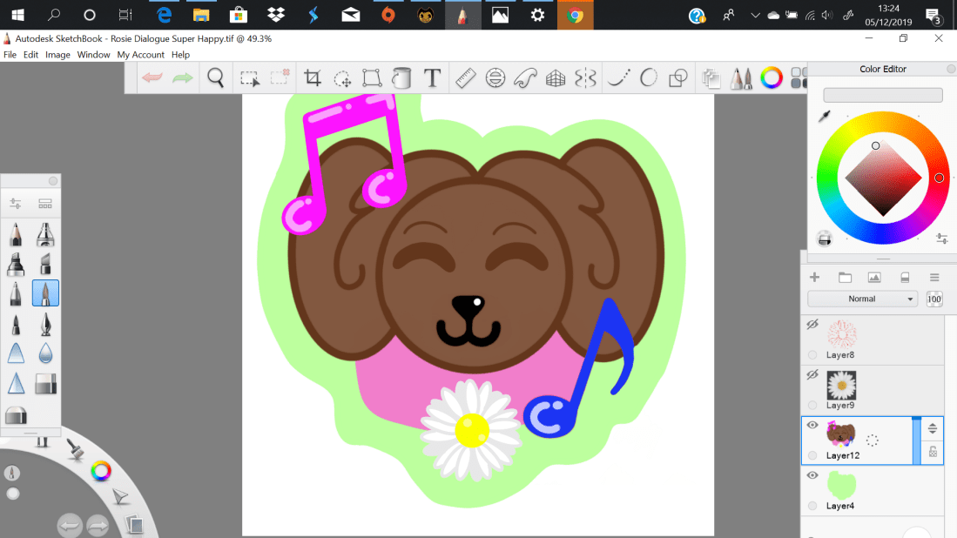Image resolution: width=957 pixels, height=538 pixels.
Task: Show hidden Layer9
Action: (x=813, y=374)
